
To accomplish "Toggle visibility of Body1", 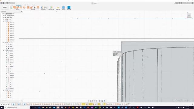I will point(7,23).
